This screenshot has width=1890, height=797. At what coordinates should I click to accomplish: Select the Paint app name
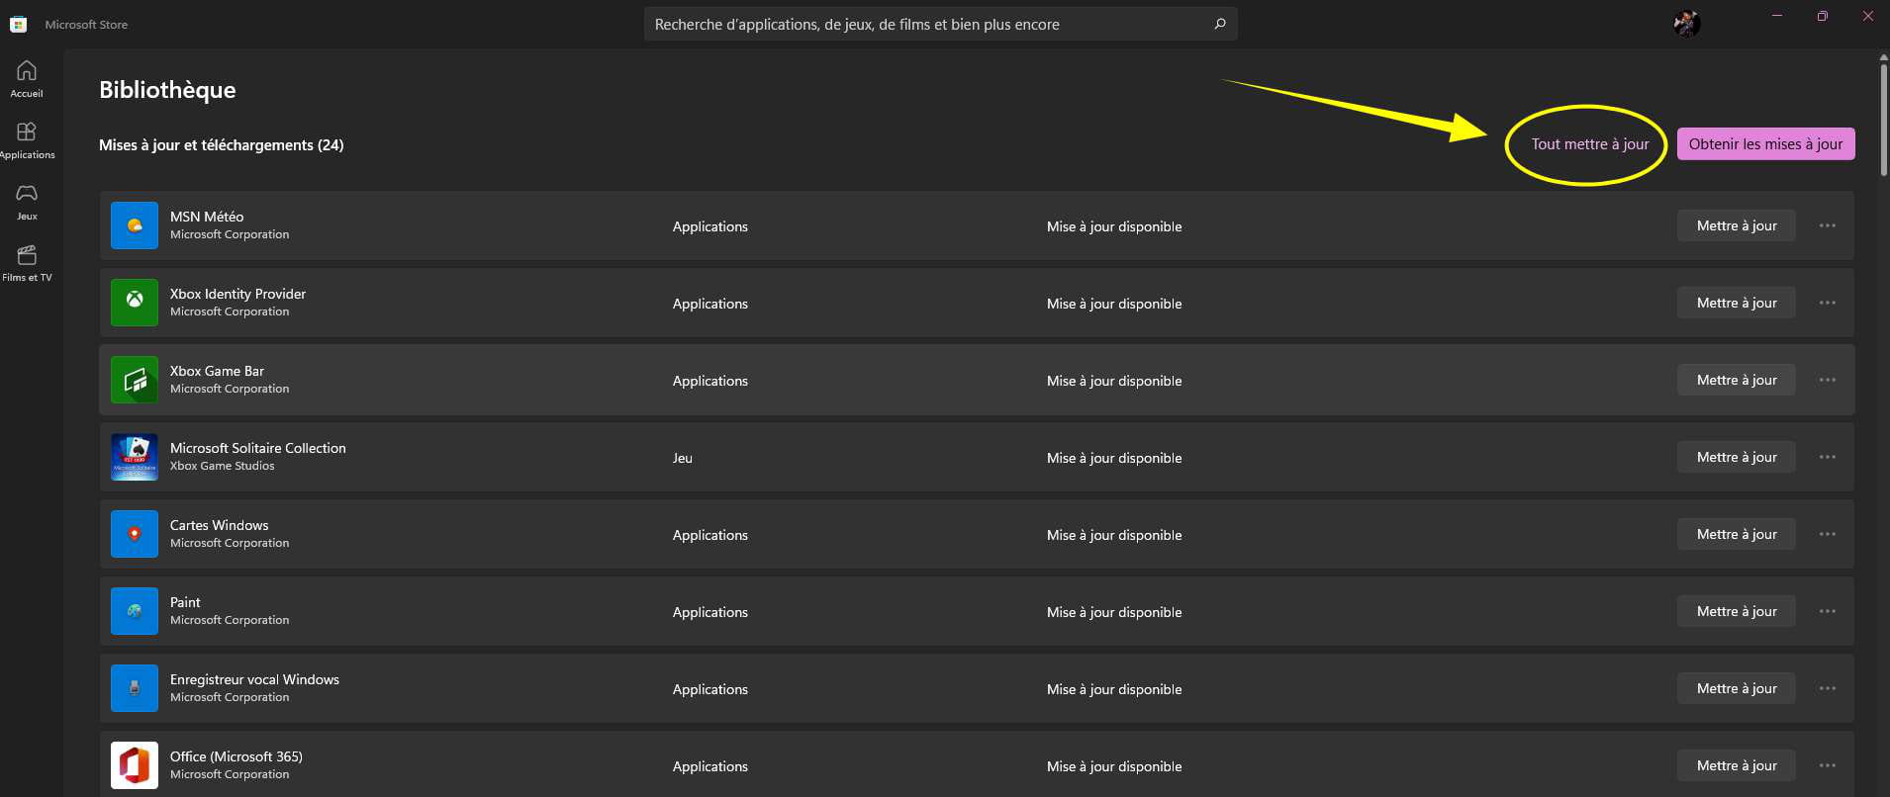(x=185, y=602)
